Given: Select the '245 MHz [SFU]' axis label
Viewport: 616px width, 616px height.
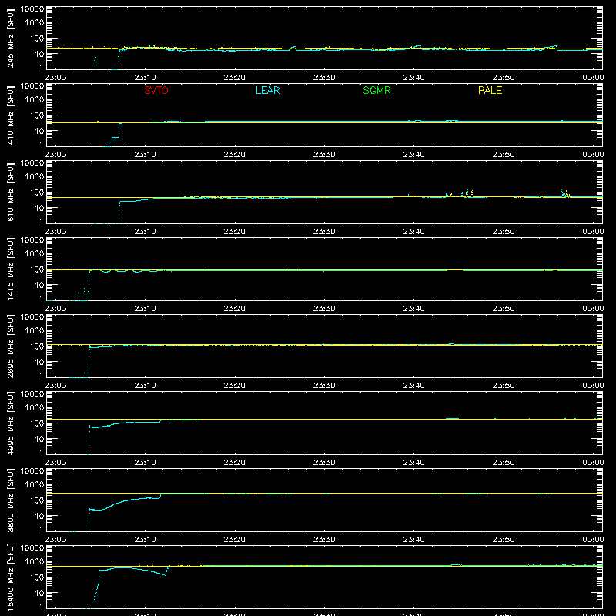Looking at the screenshot, I should (11, 38).
